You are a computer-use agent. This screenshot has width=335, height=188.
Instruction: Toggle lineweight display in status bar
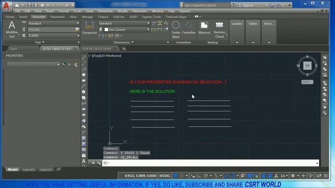(243, 175)
